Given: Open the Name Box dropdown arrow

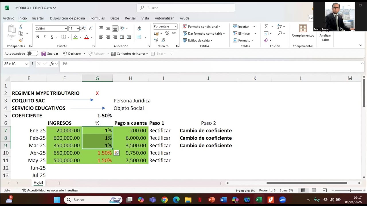Looking at the screenshot, I should [27, 64].
